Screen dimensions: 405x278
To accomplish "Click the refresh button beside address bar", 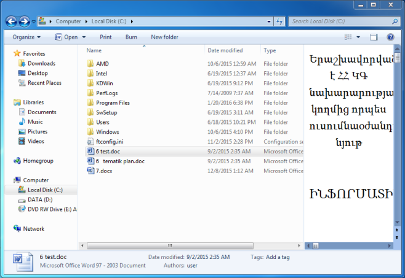I will [279, 21].
